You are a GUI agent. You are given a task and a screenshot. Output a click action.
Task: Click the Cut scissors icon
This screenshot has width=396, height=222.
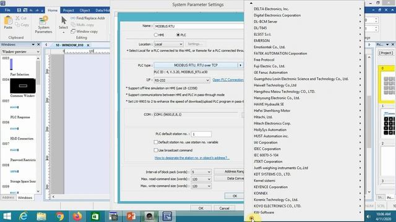(x=18, y=18)
